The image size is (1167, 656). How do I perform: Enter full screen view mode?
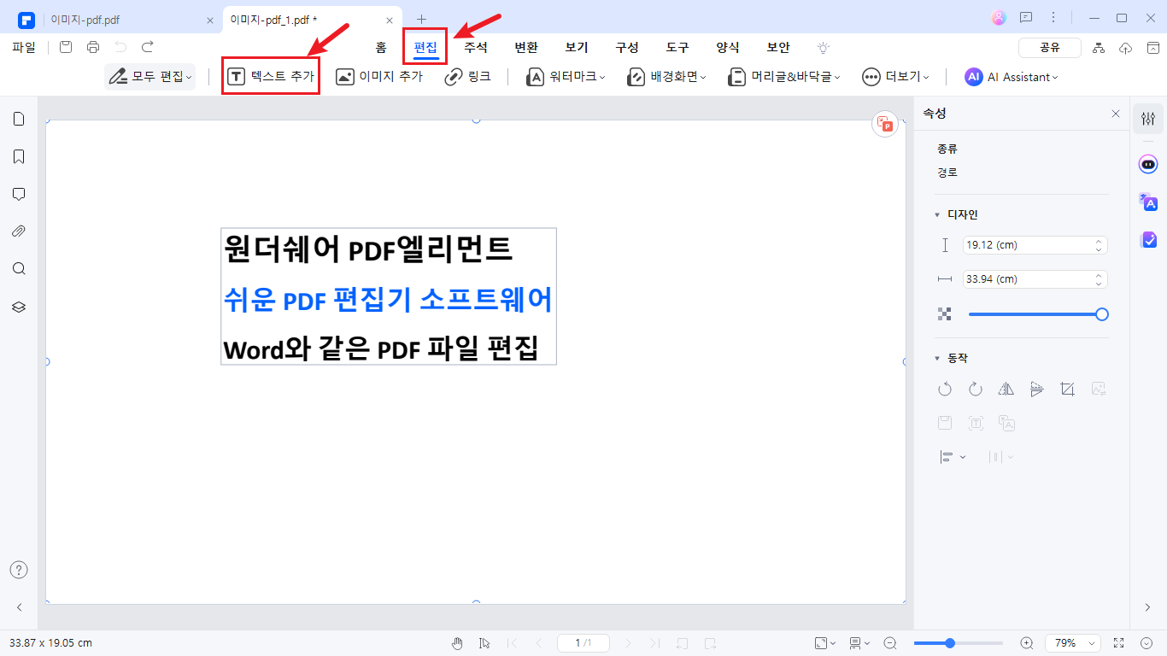pyautogui.click(x=1119, y=643)
